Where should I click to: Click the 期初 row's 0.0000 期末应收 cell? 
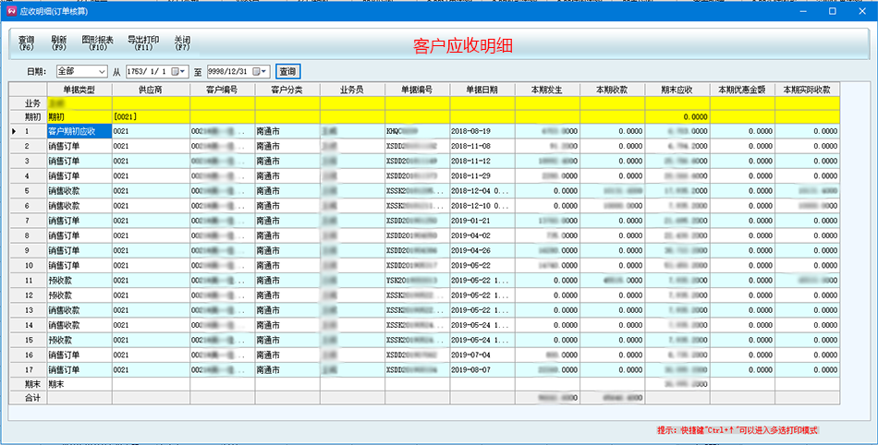click(677, 117)
